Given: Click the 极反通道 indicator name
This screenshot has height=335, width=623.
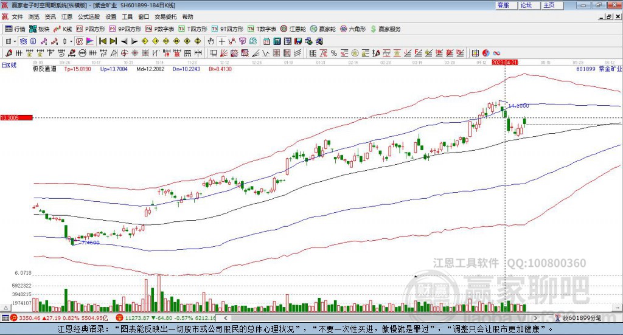Looking at the screenshot, I should [44, 69].
